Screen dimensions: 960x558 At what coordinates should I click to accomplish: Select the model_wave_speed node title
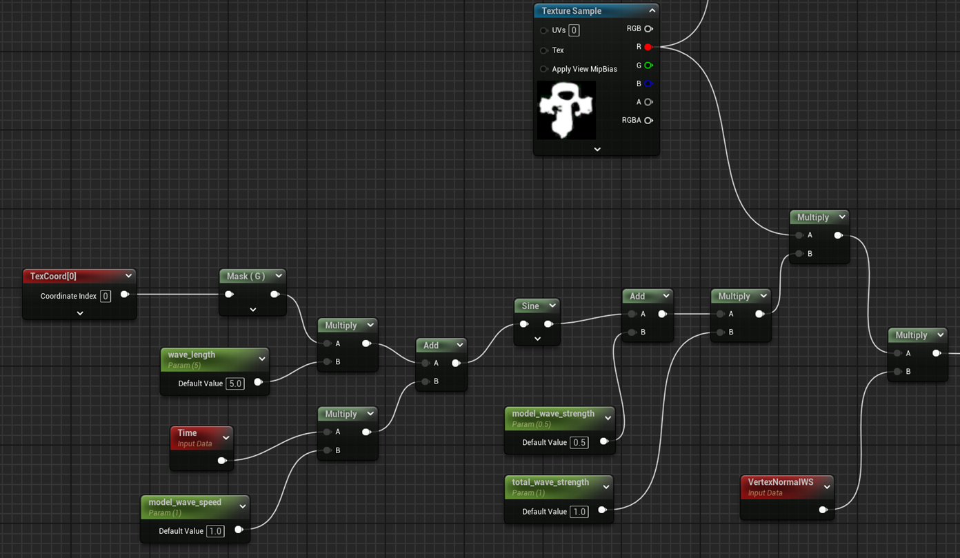185,502
